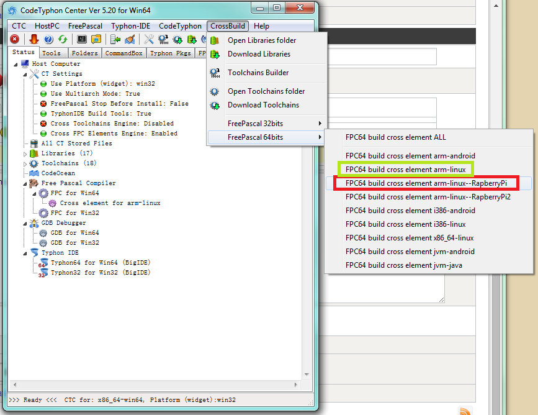Select FPC64 build cross element ALL

[429, 137]
